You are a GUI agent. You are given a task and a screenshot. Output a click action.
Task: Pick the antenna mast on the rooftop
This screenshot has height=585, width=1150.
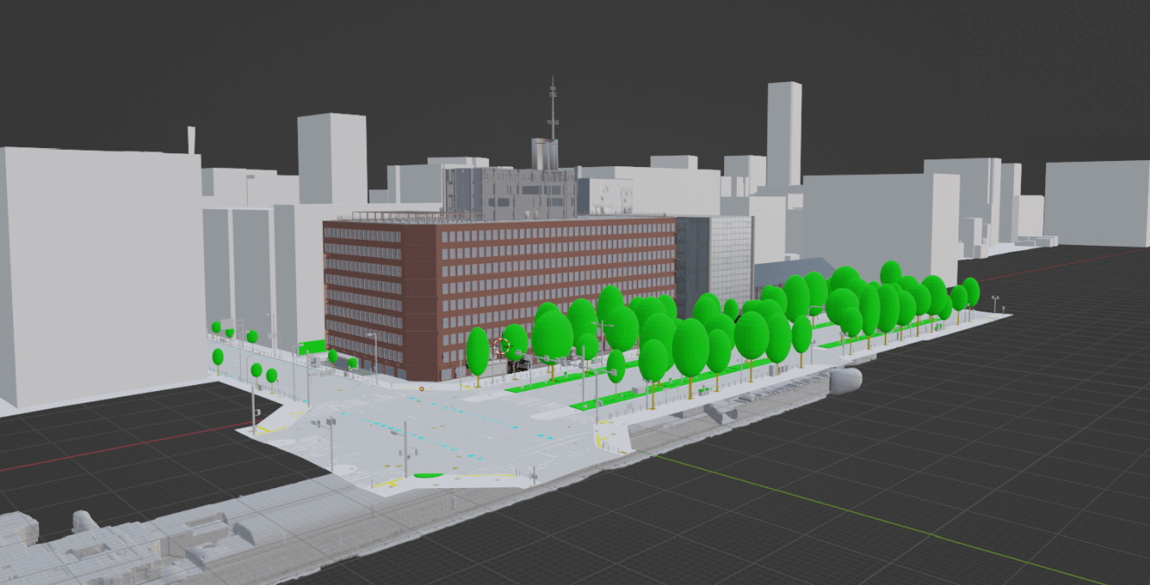[552, 109]
